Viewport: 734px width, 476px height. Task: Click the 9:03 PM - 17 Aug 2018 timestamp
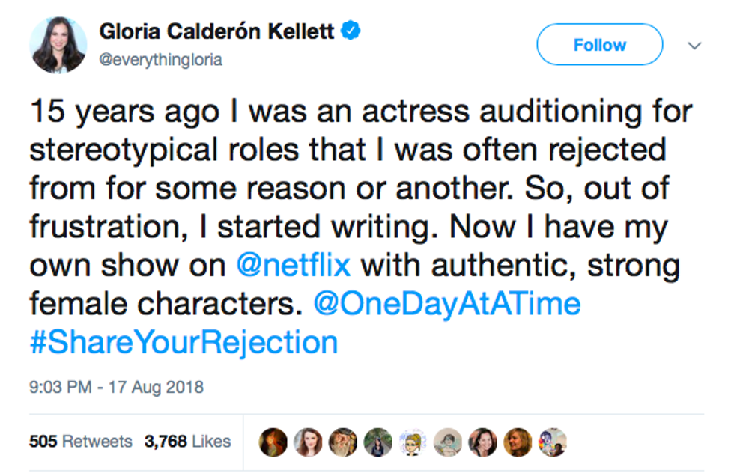coord(116,388)
